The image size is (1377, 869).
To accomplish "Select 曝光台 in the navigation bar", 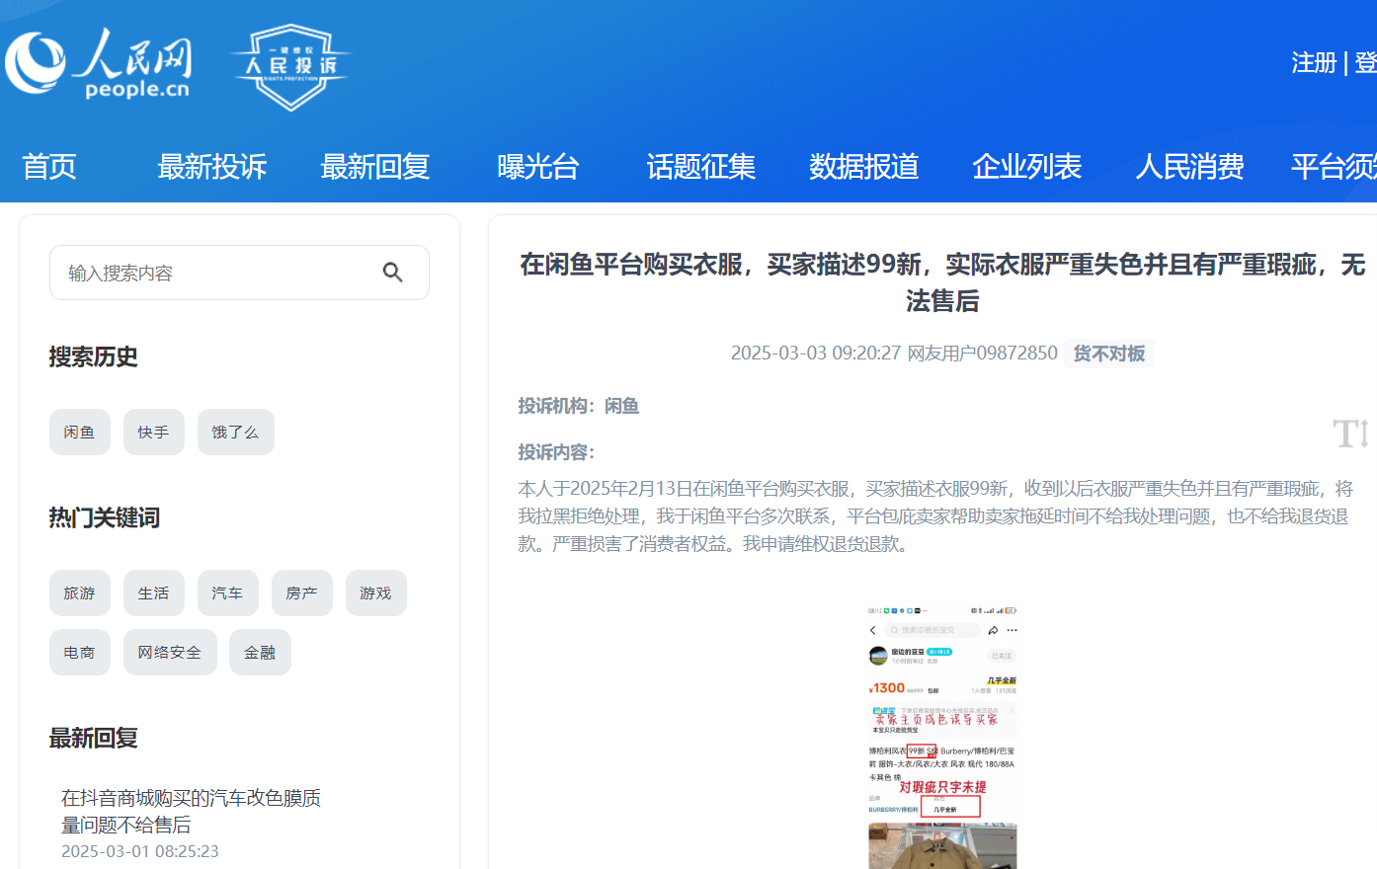I will click(538, 167).
